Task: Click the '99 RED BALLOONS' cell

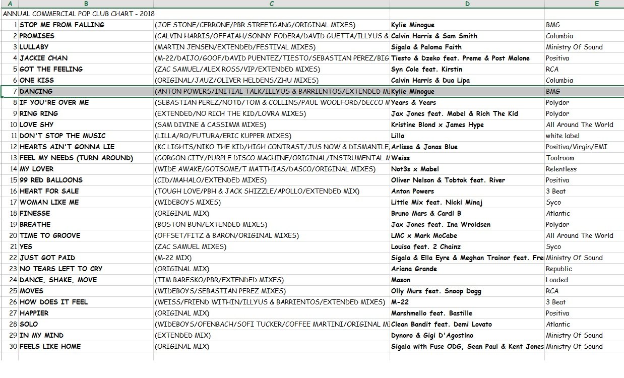Action: click(86, 180)
